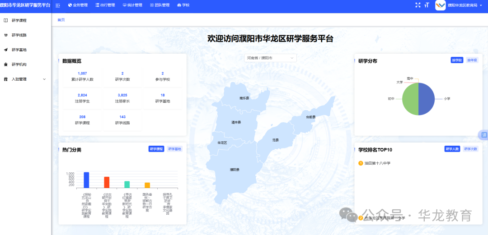
Task: Click 首页 breadcrumb link
Action: [x=61, y=20]
